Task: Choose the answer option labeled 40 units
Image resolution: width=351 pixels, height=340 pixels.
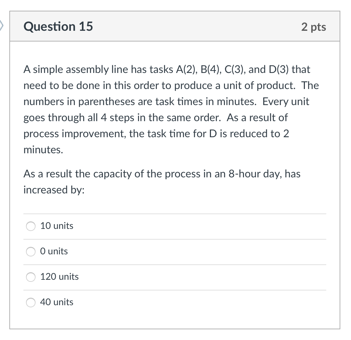Action: [56, 302]
